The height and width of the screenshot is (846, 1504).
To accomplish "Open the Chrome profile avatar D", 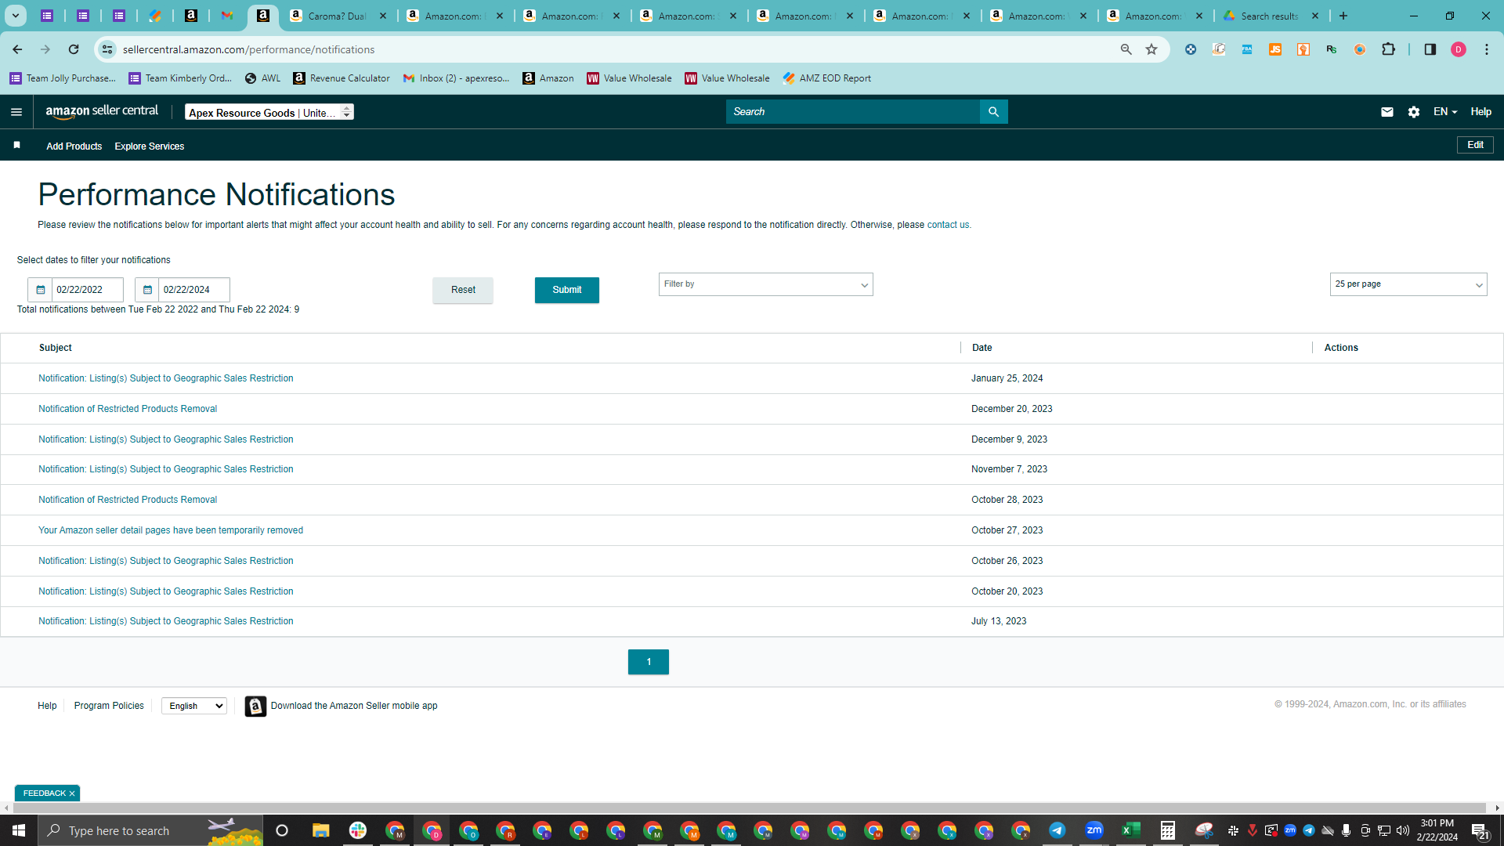I will 1458,49.
